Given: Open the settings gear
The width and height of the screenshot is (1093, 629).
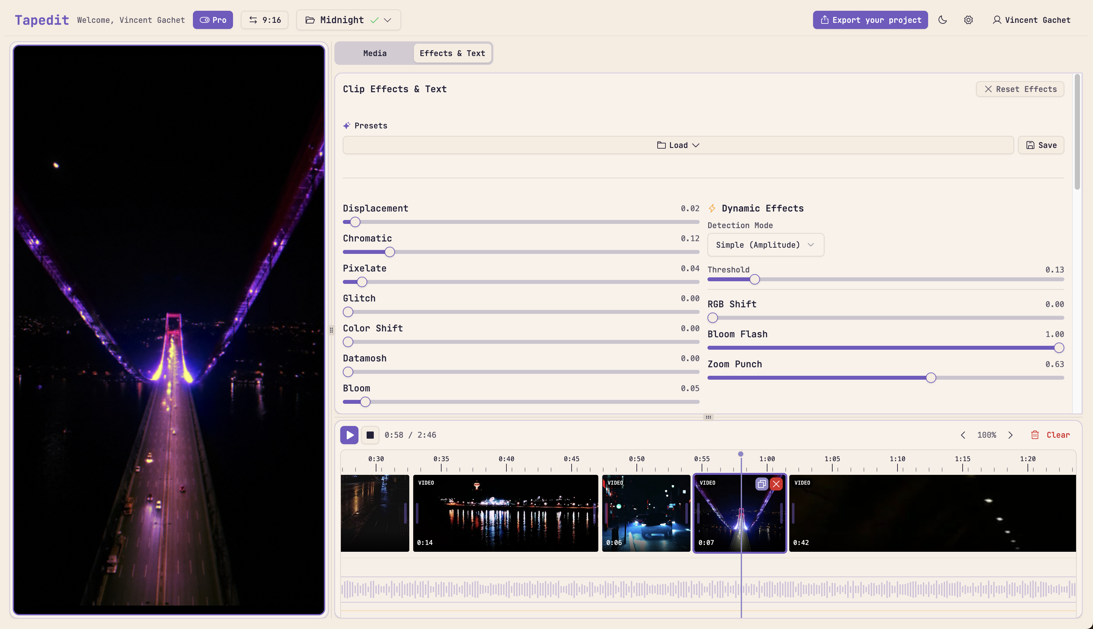Looking at the screenshot, I should [969, 20].
